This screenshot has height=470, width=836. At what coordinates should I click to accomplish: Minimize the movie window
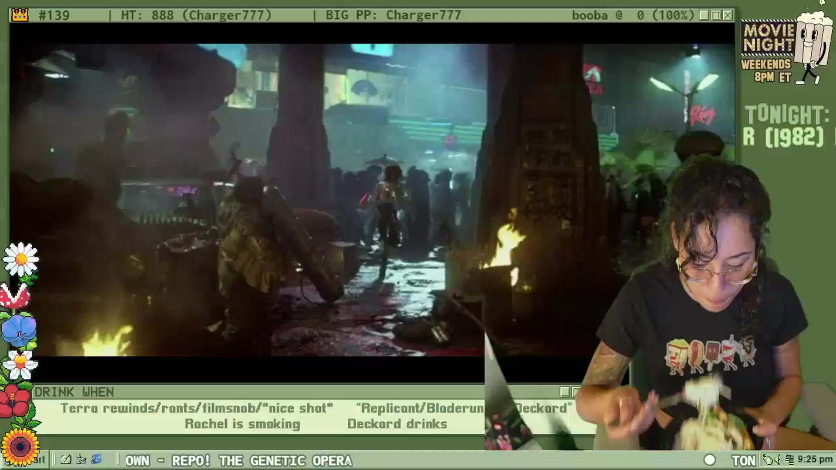704,16
